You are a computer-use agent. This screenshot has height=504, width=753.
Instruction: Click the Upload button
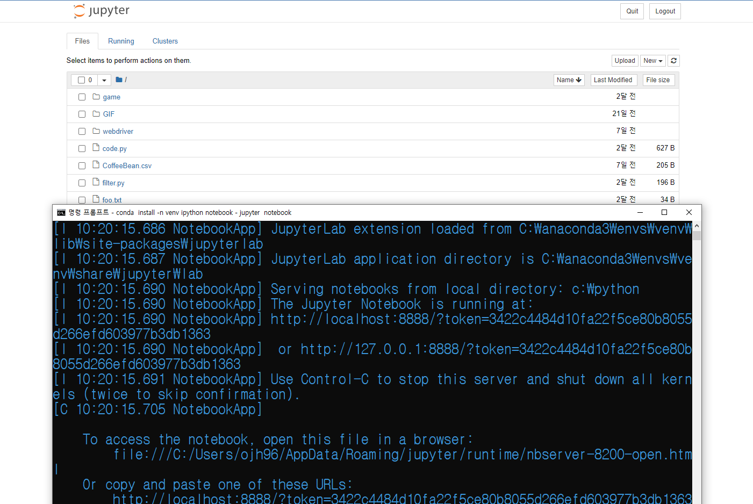pyautogui.click(x=625, y=61)
